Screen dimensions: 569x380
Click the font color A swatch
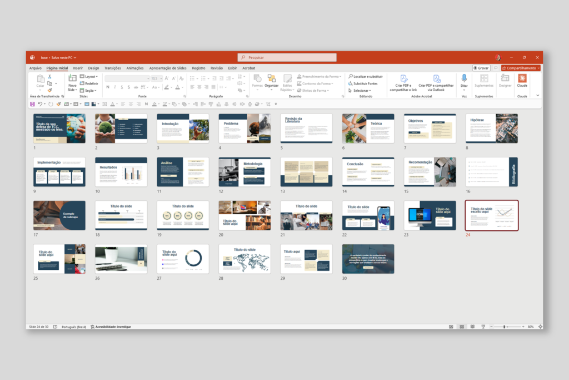[178, 87]
